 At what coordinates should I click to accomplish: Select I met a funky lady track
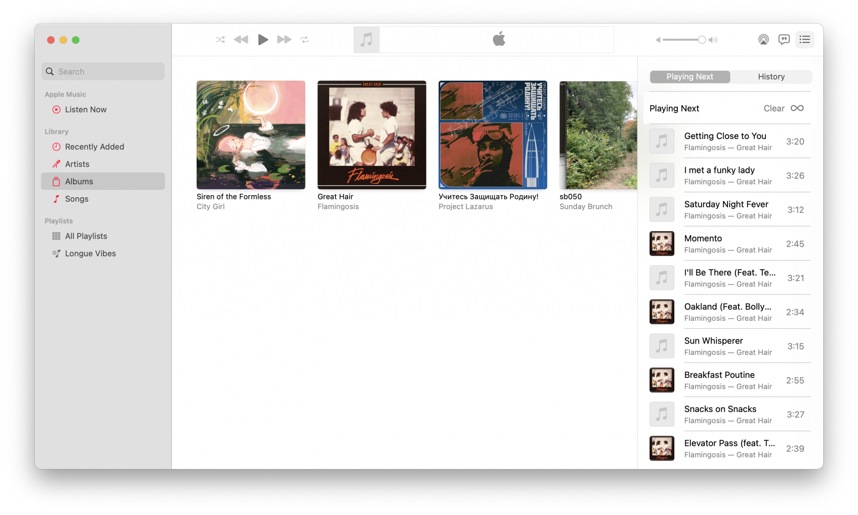click(x=730, y=175)
